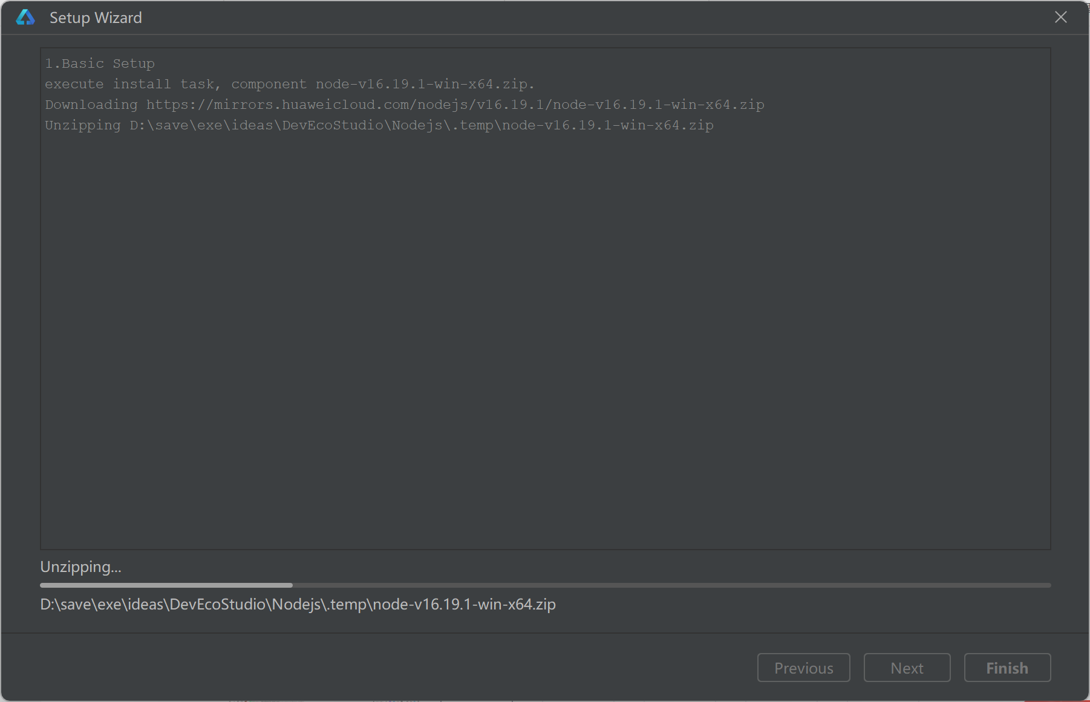Click the DevEco Studio logo icon

[25, 18]
